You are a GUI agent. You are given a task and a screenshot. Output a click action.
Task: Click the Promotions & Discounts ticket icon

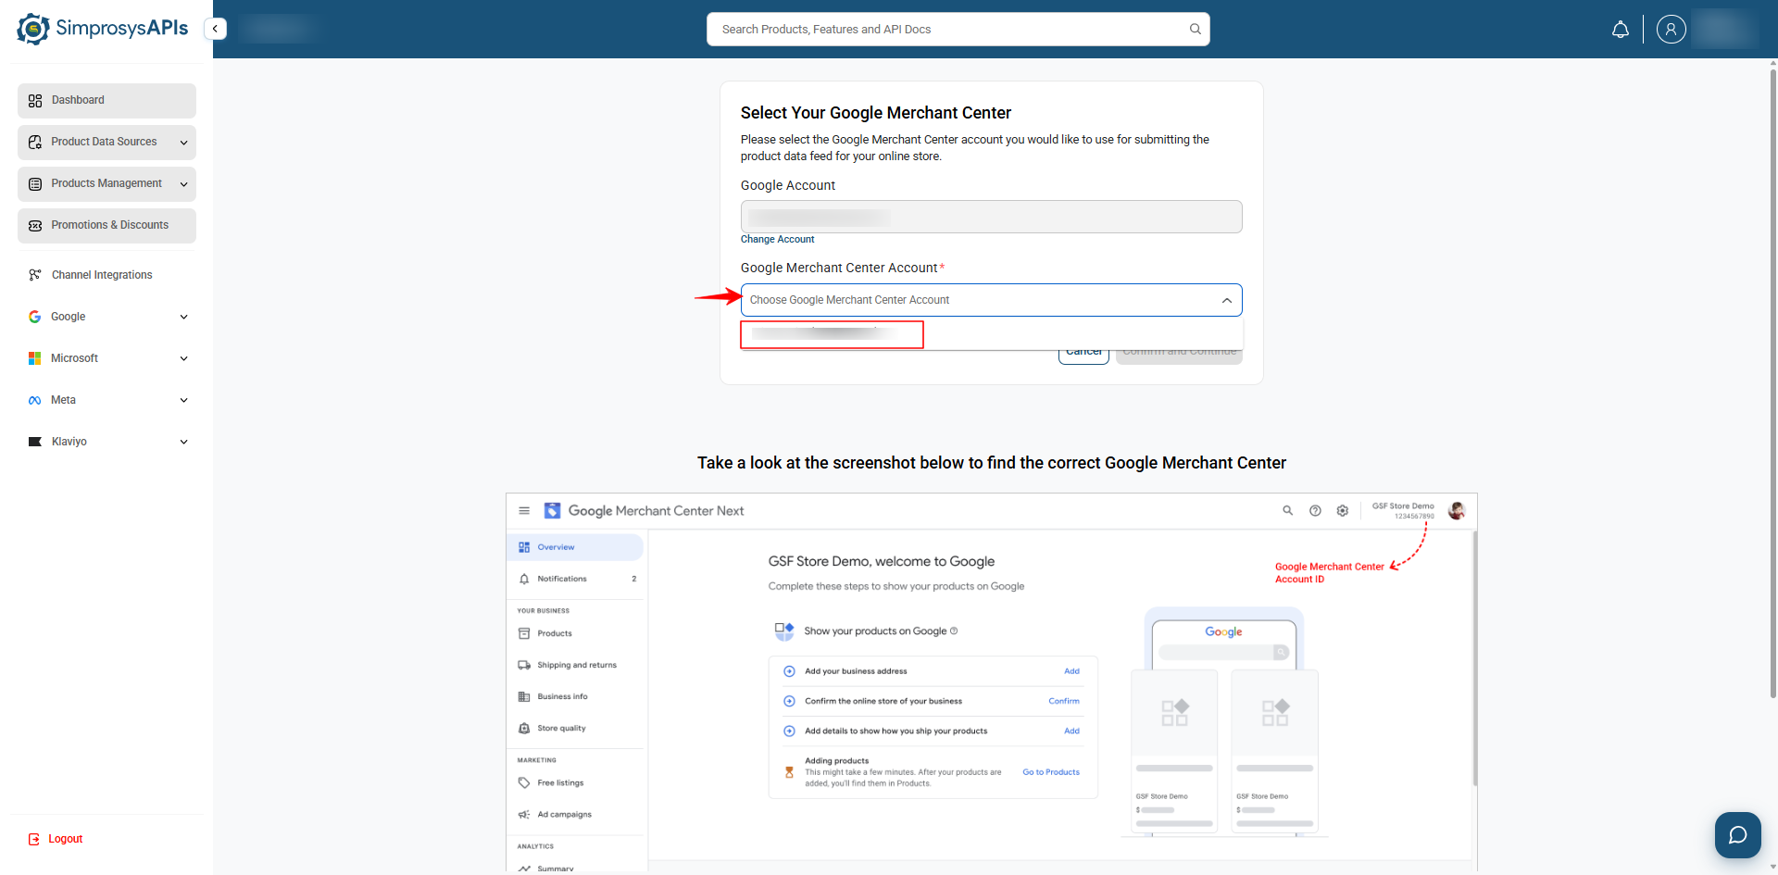pos(35,226)
